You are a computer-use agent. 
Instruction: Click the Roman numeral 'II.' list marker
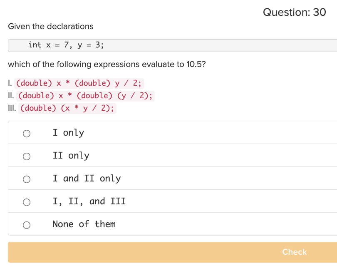point(11,96)
